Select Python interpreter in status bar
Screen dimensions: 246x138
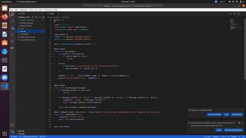[30, 136]
